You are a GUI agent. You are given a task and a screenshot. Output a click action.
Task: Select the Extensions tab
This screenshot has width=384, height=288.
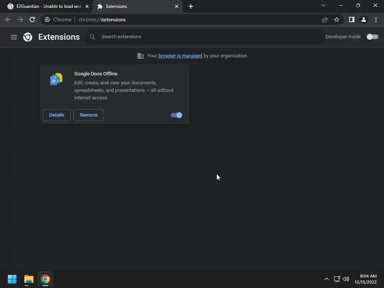(x=138, y=6)
